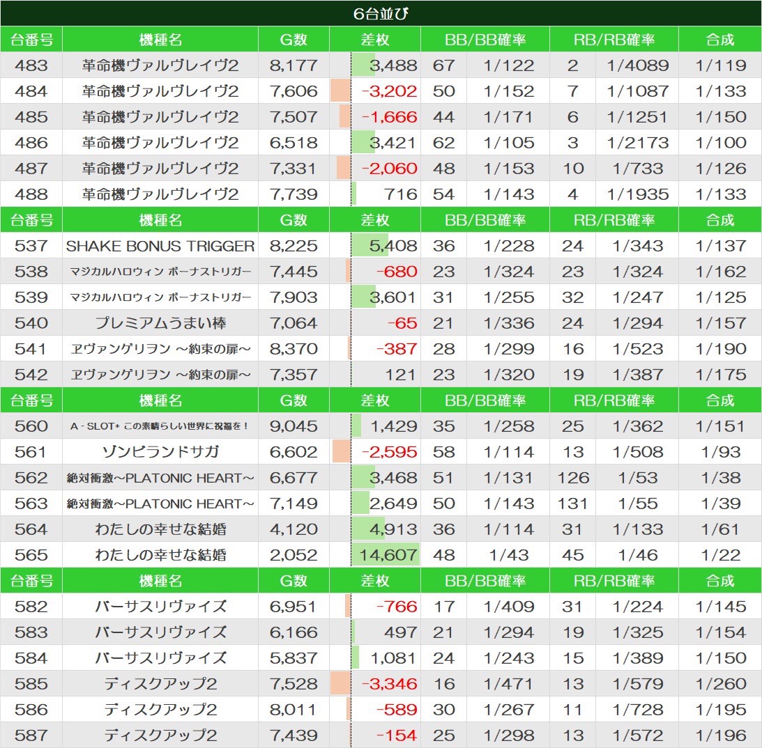Select machine number 583 cell
Viewport: 762px width, 748px height.
[x=31, y=632]
